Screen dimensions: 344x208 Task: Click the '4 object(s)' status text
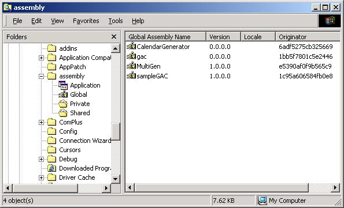click(x=18, y=201)
